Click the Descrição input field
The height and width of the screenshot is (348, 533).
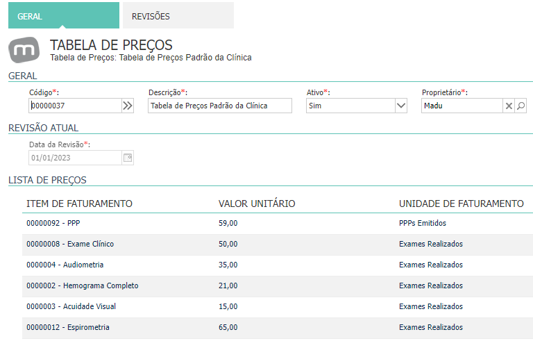click(220, 106)
